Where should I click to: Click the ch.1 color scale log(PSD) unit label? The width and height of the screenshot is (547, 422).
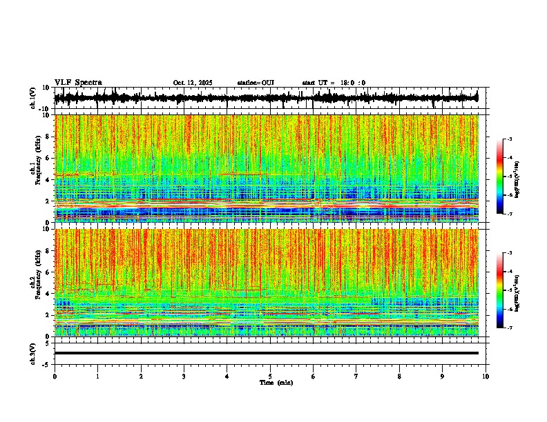point(517,179)
